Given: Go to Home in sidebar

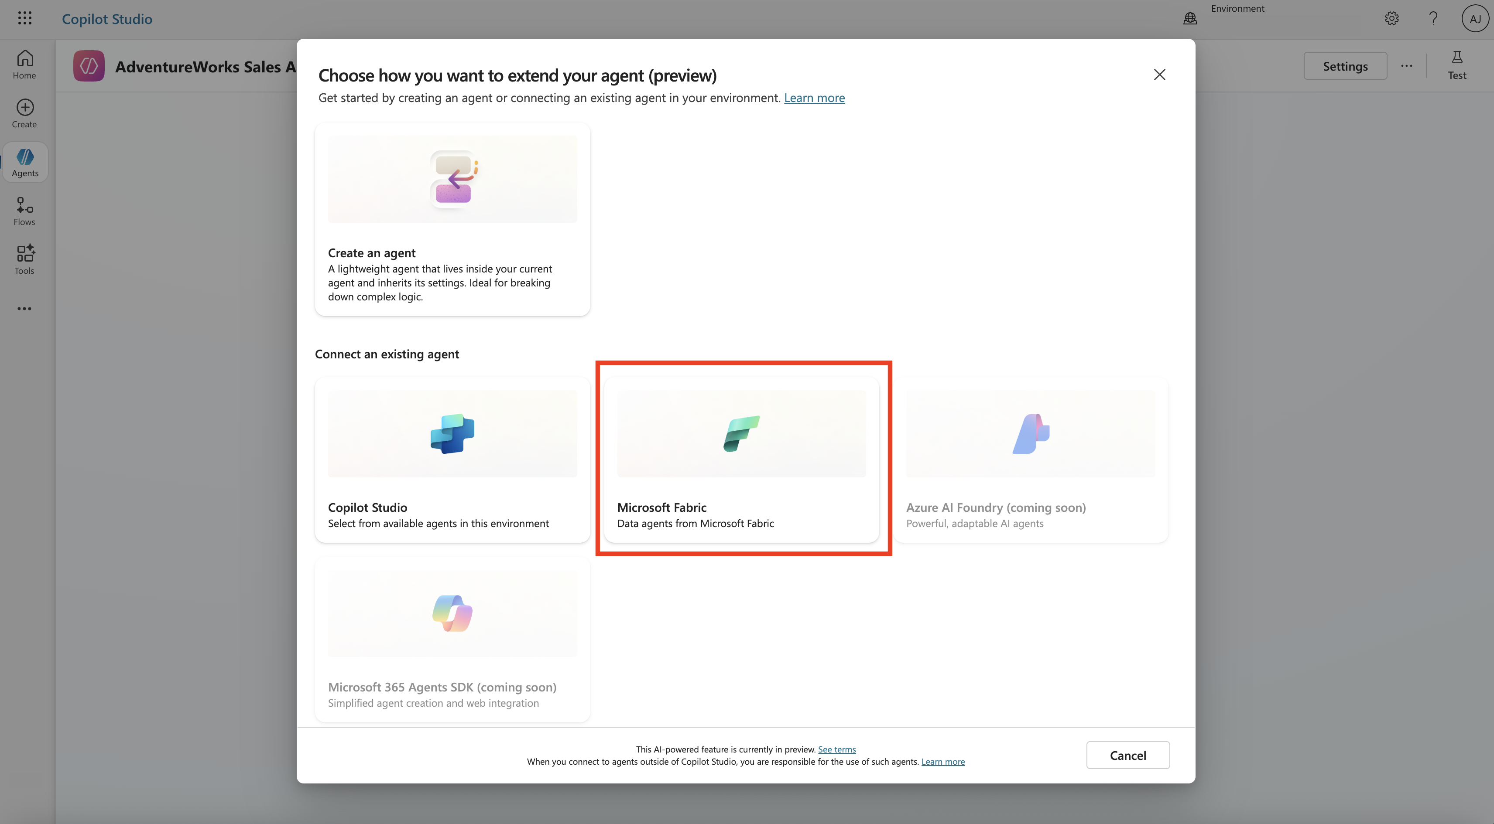Looking at the screenshot, I should (x=24, y=64).
